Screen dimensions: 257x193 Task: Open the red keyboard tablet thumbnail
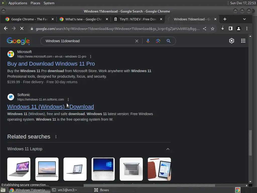[x=159, y=169]
